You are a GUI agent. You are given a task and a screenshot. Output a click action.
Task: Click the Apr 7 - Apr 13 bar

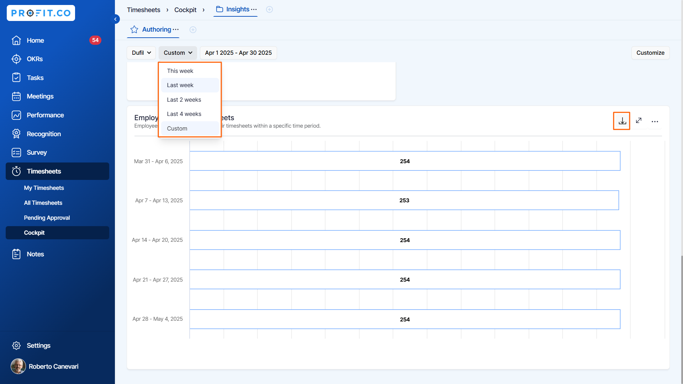(404, 201)
